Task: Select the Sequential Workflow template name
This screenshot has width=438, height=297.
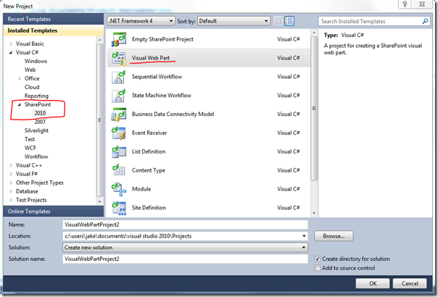Action: coord(157,77)
